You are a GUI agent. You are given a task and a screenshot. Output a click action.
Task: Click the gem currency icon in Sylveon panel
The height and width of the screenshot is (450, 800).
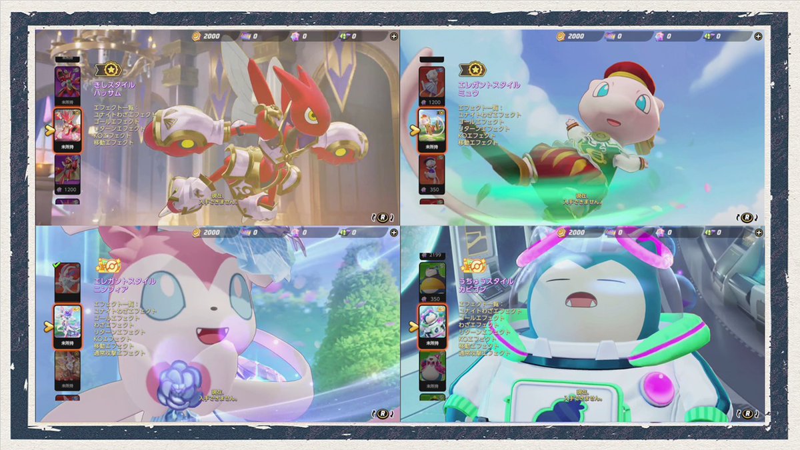click(295, 232)
